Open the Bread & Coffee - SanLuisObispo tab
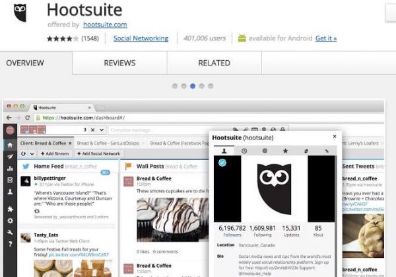The image size is (396, 277). [x=108, y=143]
